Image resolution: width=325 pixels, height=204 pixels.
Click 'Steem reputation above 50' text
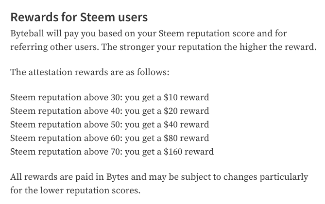tap(67, 125)
